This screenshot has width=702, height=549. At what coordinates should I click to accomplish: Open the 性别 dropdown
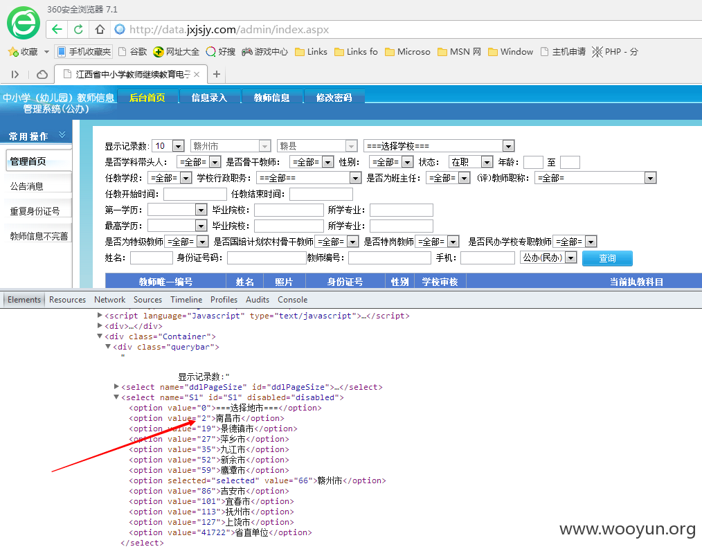tap(391, 162)
